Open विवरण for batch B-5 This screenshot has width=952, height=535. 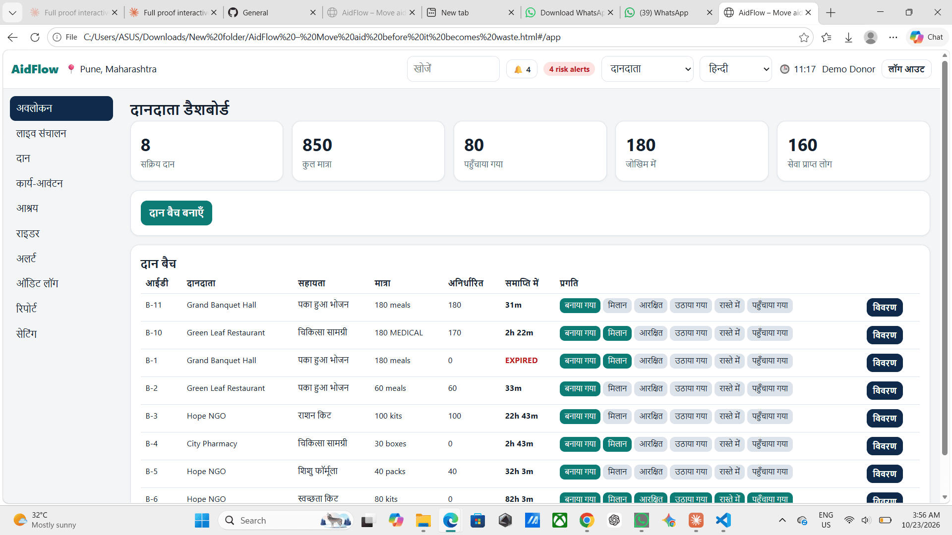coord(885,474)
